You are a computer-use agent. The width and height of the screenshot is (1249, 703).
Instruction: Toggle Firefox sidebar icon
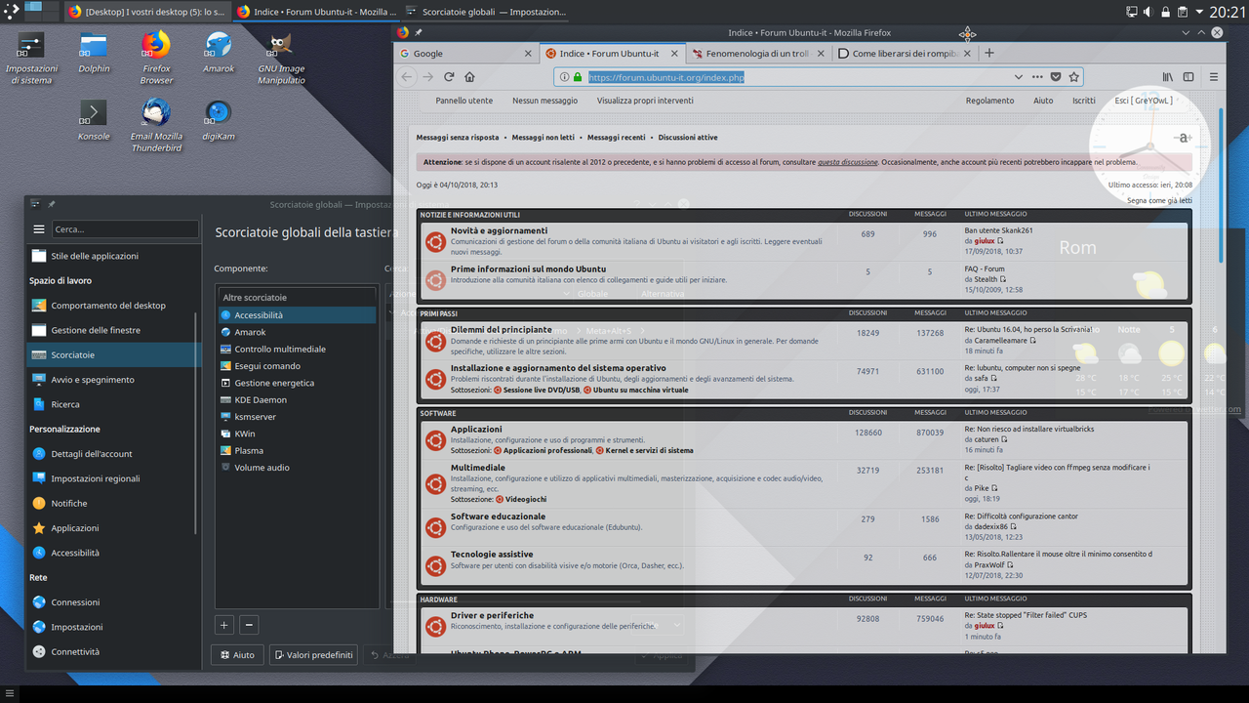coord(1189,76)
